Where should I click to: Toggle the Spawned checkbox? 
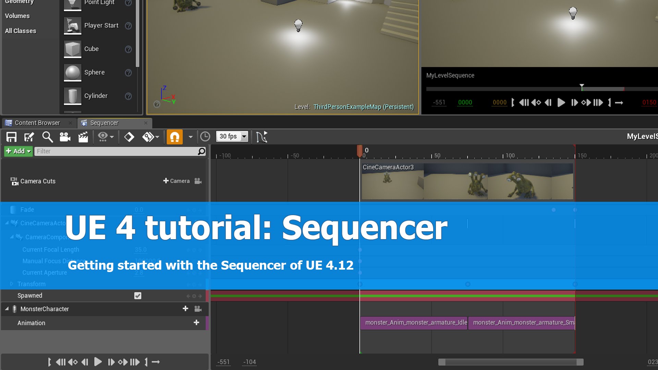click(138, 296)
